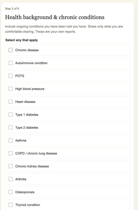This screenshot has height=210, width=138.
Task: Tick the Asthma checkbox
Action: (11, 140)
